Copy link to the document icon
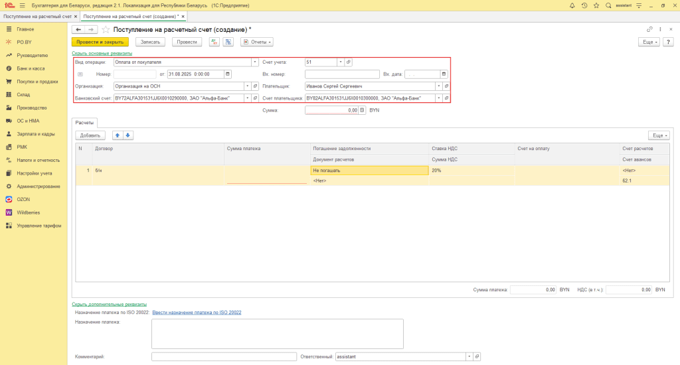Screen dimensions: 680x365 (649, 29)
